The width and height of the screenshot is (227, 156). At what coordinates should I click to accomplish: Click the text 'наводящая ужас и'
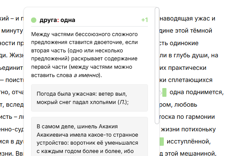pyautogui.click(x=188, y=19)
